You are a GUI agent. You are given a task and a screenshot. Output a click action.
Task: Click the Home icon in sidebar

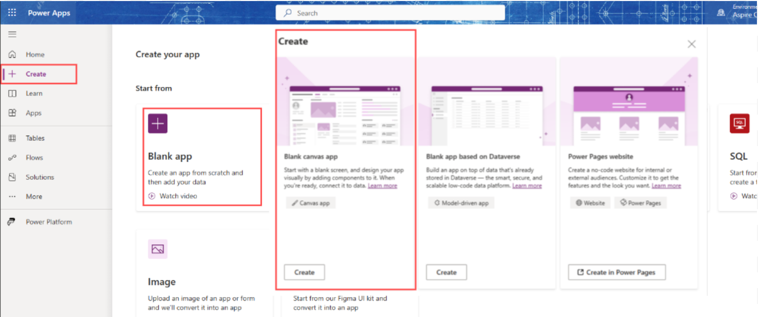(x=13, y=55)
